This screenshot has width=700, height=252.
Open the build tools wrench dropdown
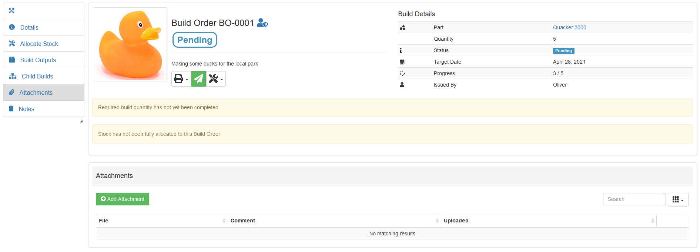pyautogui.click(x=216, y=79)
